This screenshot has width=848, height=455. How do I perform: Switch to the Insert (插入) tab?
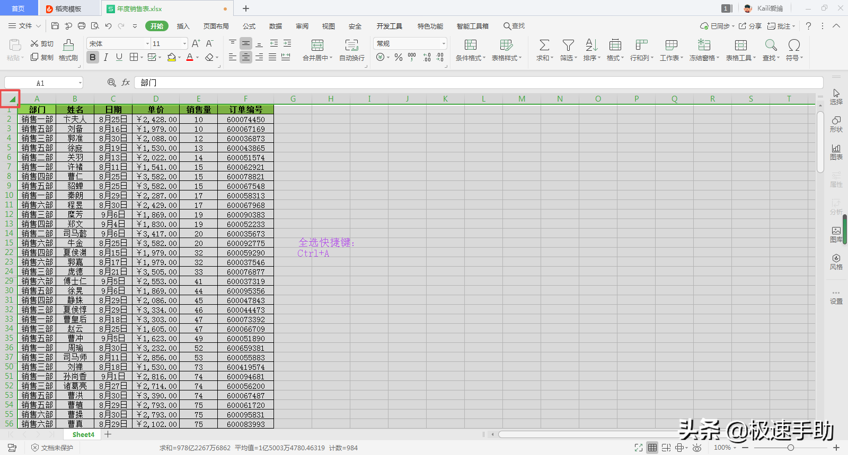[183, 26]
